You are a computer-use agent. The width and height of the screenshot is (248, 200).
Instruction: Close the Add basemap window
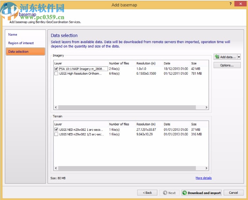(x=240, y=4)
